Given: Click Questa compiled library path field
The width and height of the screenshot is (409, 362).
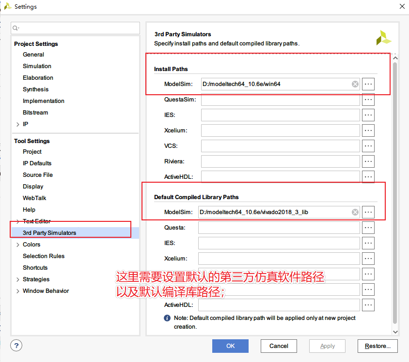Looking at the screenshot, I should pyautogui.click(x=279, y=228).
